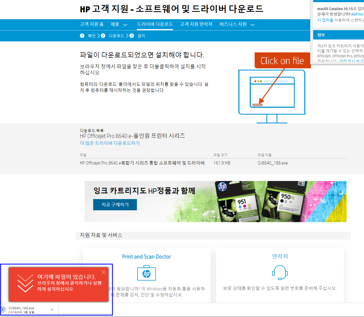Click the headset contact support icon
The image size is (364, 317).
280,273
